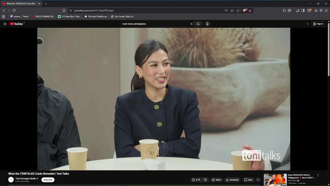Open Brave VPN shield icon

tap(321, 10)
